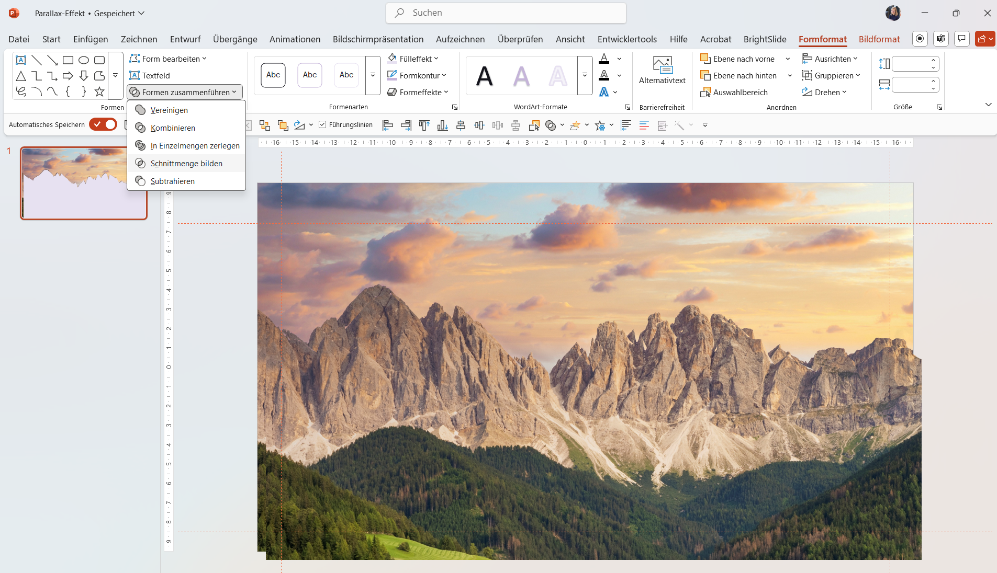Select the down block arrow shape
Screen dimensions: 997x573
pos(84,76)
